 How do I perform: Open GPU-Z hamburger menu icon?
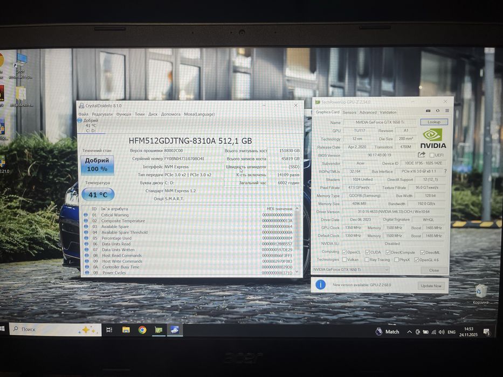pos(447,110)
